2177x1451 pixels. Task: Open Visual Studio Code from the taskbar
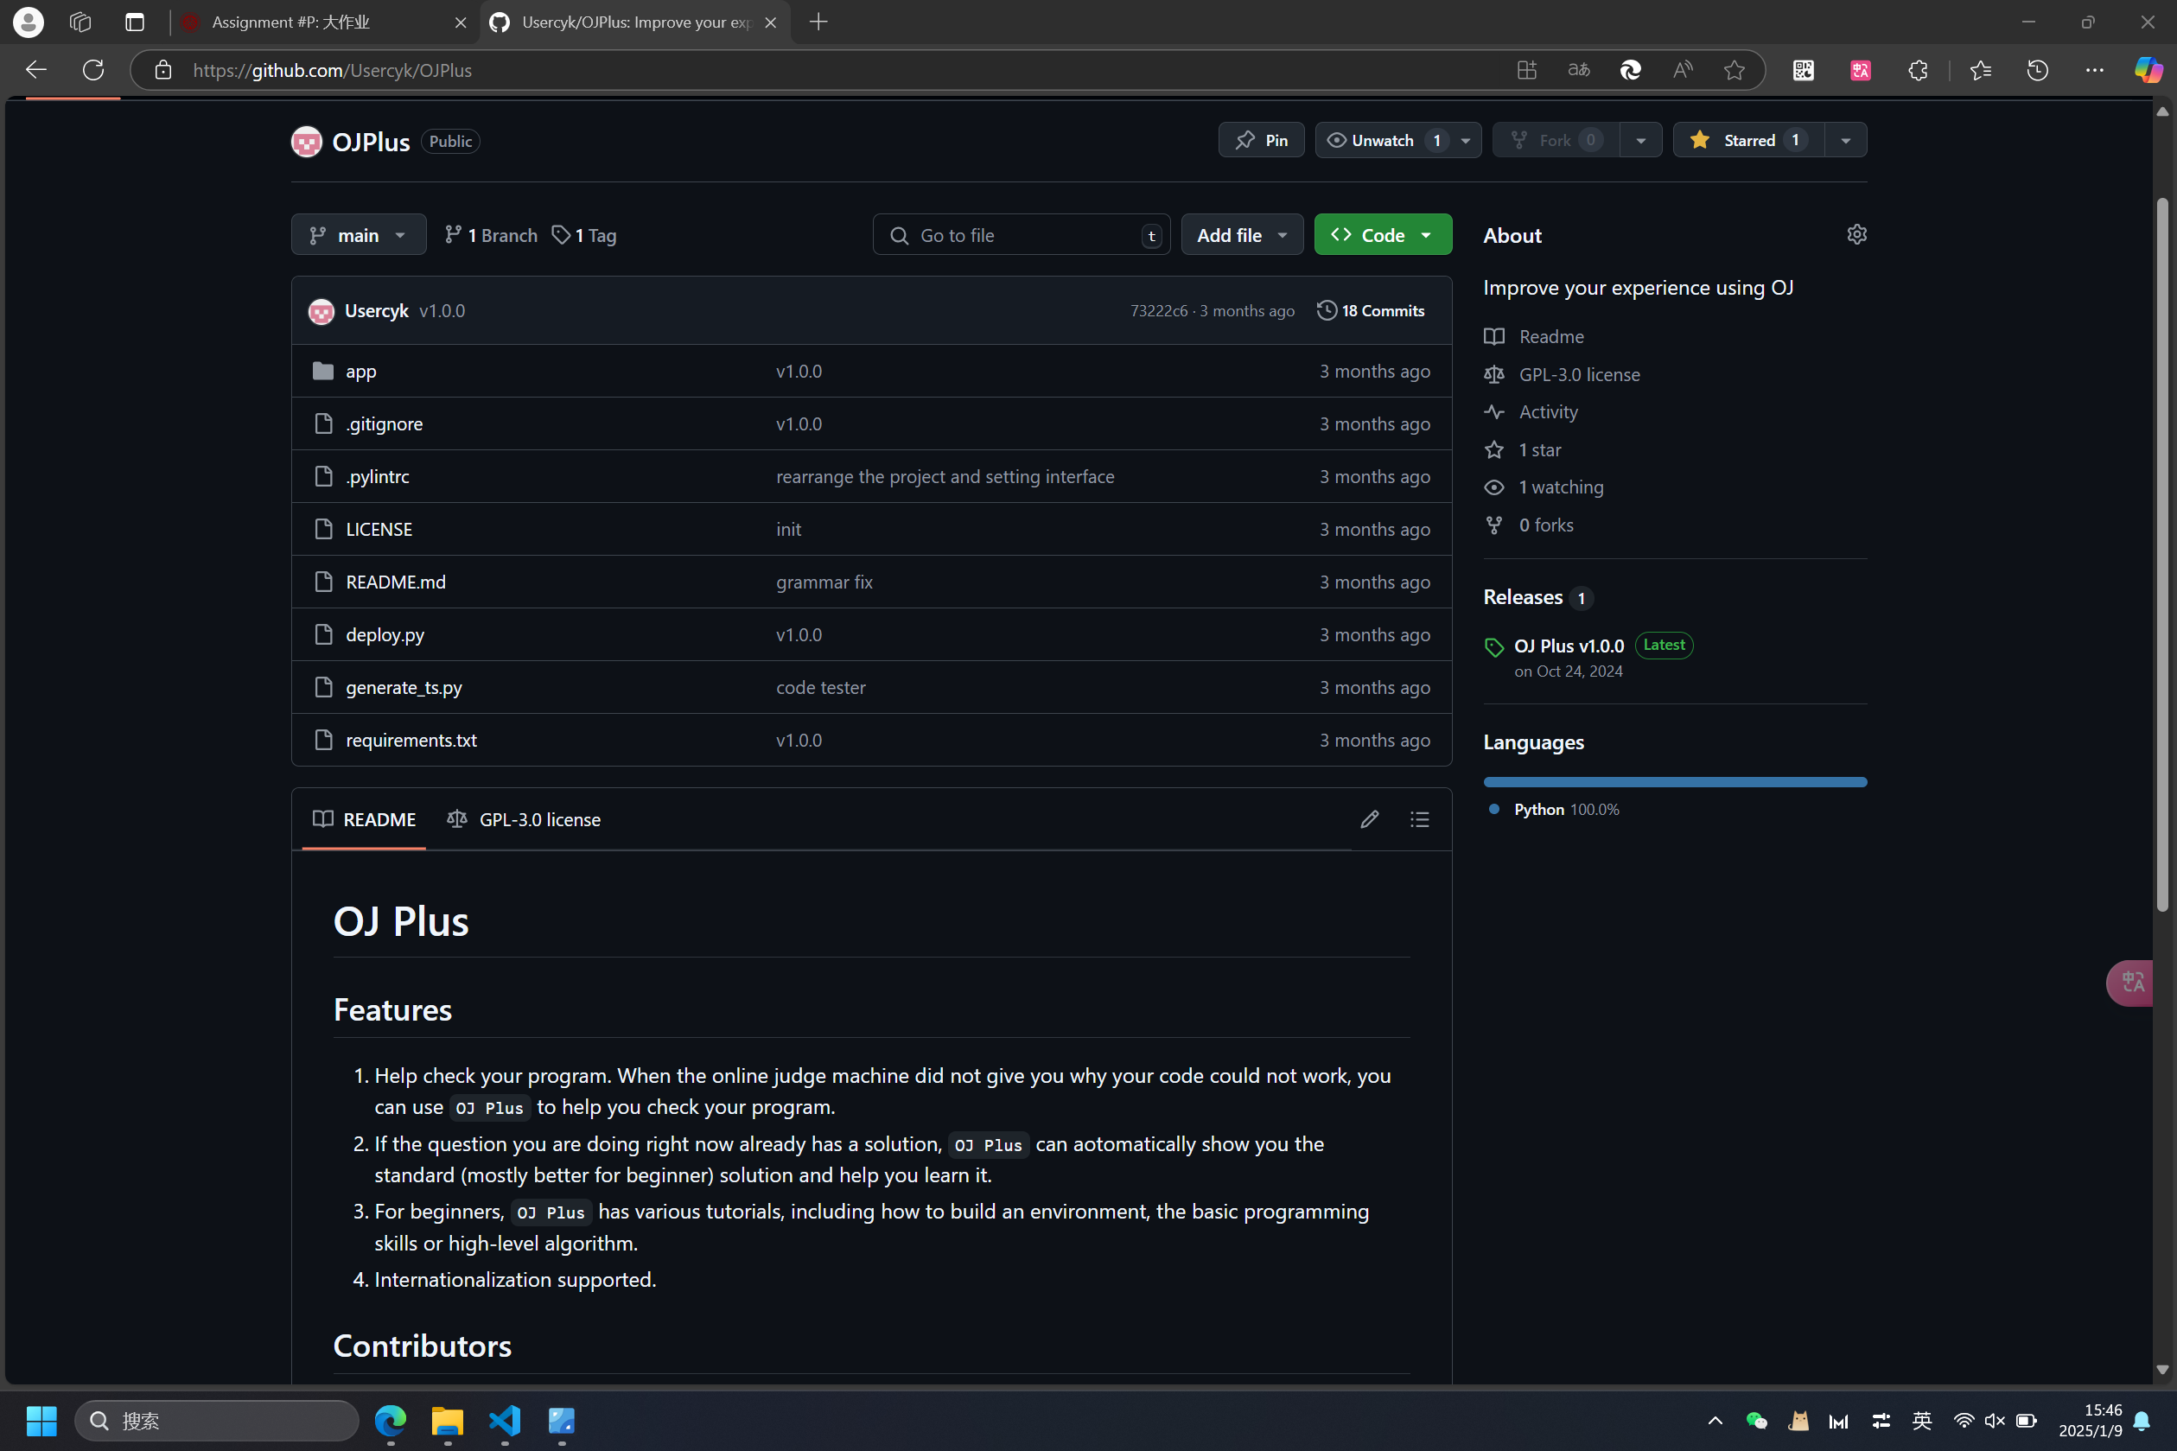tap(506, 1421)
